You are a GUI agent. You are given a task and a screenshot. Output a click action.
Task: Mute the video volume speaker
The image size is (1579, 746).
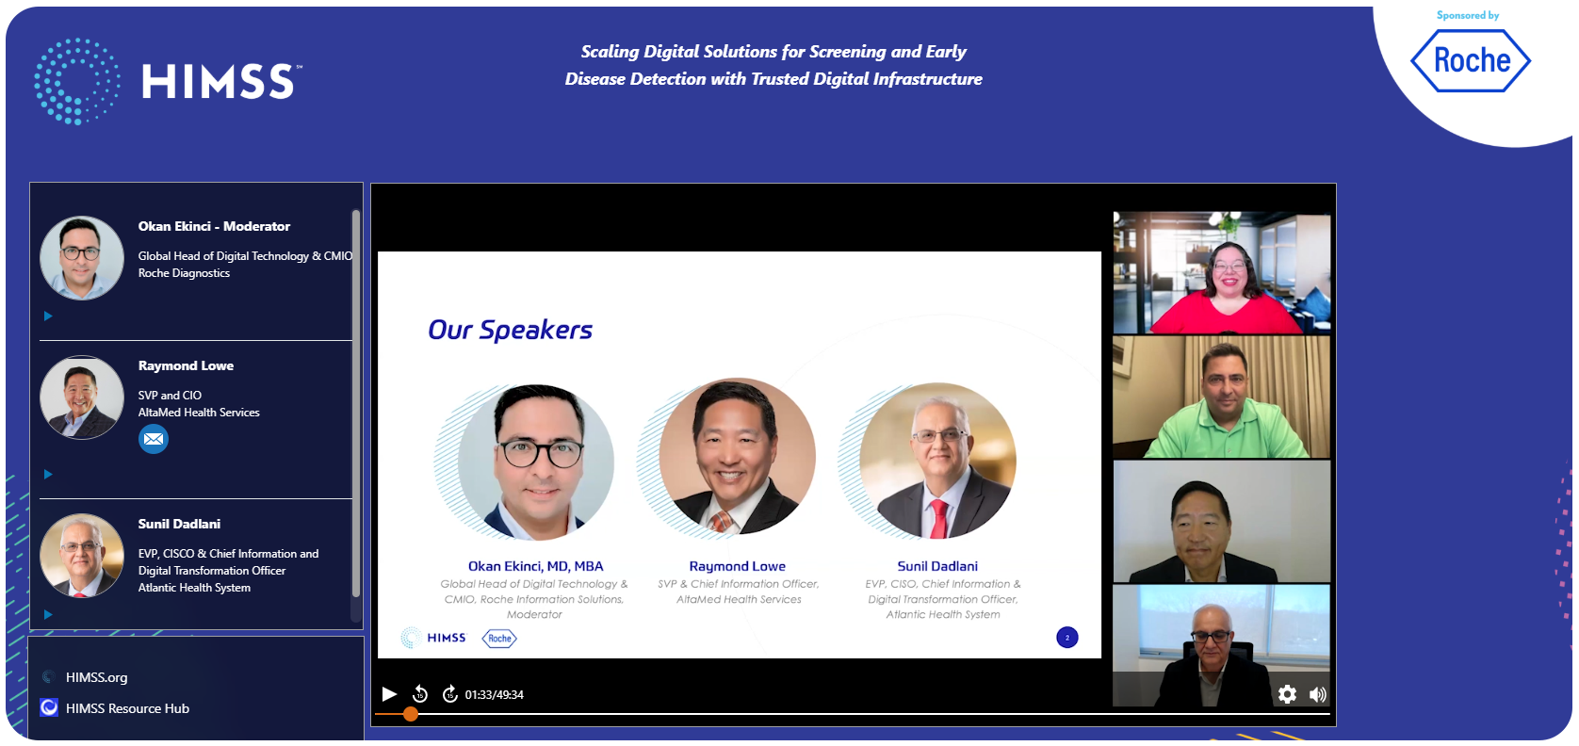point(1318,694)
